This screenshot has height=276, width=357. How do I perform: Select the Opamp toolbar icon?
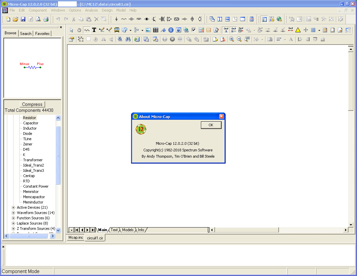[x=169, y=19]
